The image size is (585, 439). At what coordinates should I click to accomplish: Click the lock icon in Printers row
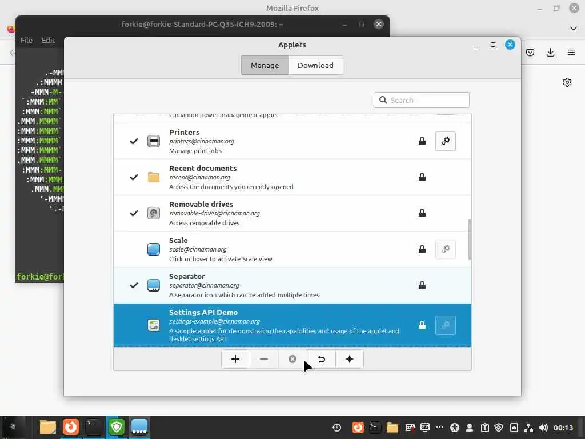pyautogui.click(x=422, y=141)
